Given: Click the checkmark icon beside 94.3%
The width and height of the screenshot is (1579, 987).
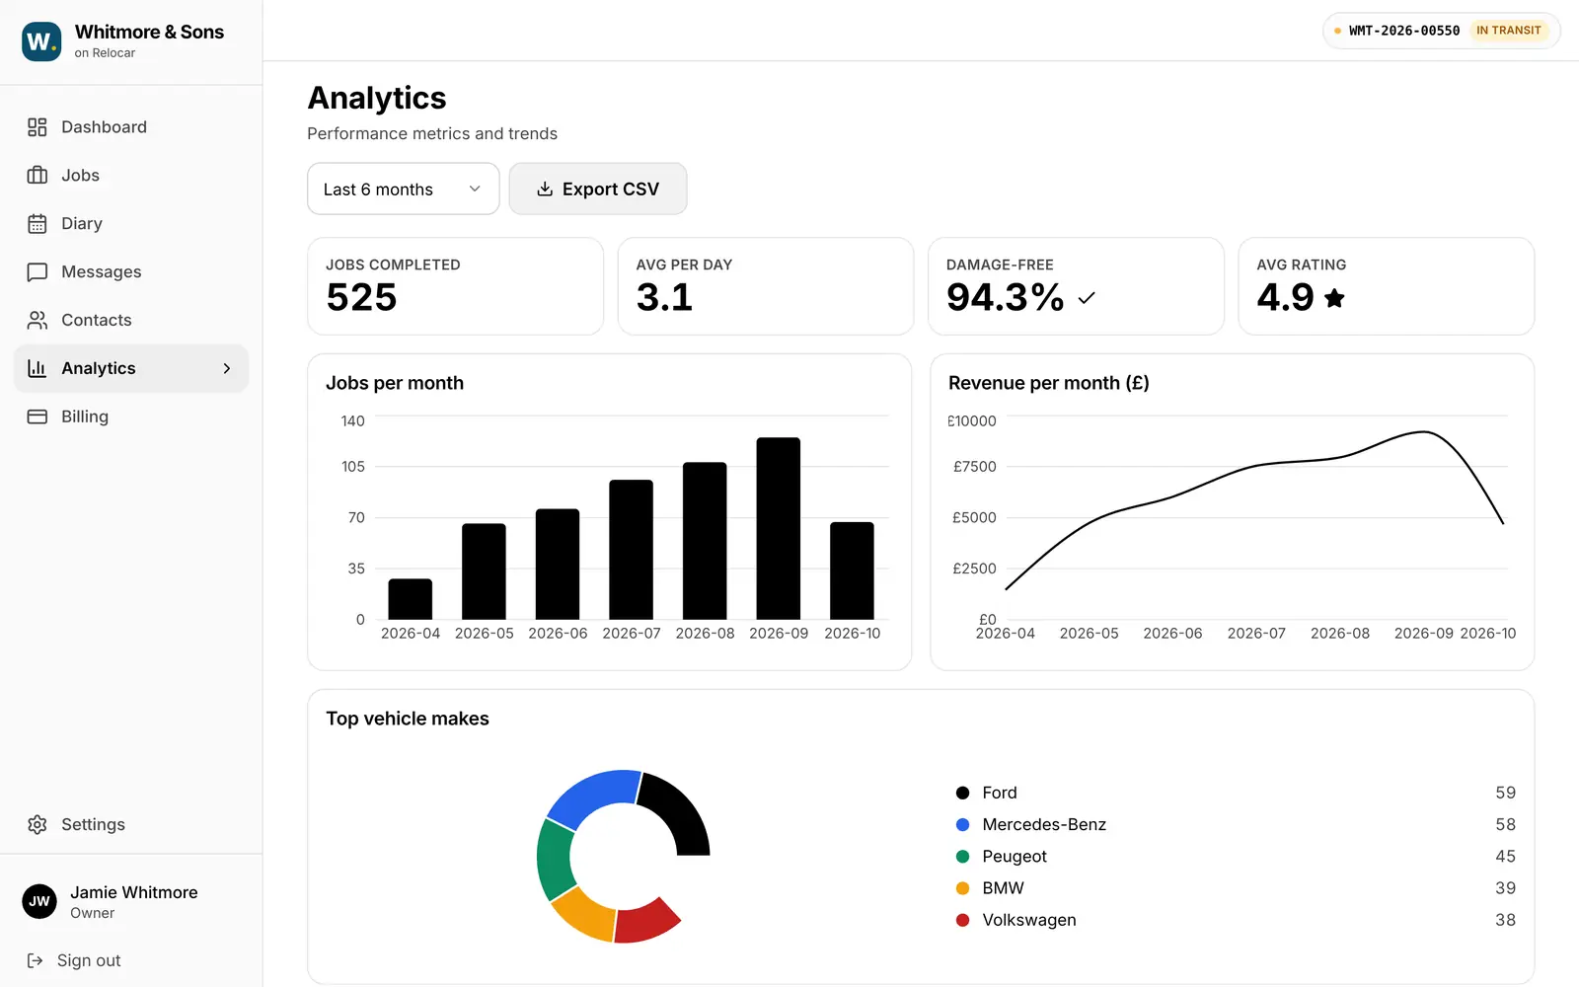Looking at the screenshot, I should pos(1087,298).
